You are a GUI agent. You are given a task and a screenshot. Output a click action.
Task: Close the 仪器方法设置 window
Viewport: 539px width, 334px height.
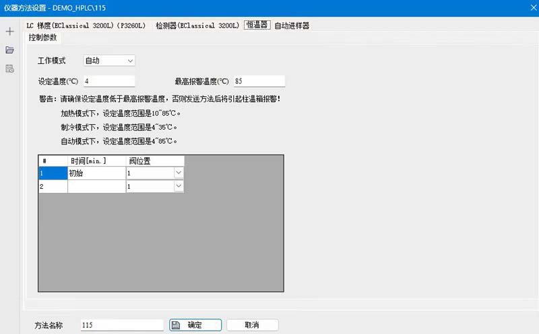click(x=533, y=7)
